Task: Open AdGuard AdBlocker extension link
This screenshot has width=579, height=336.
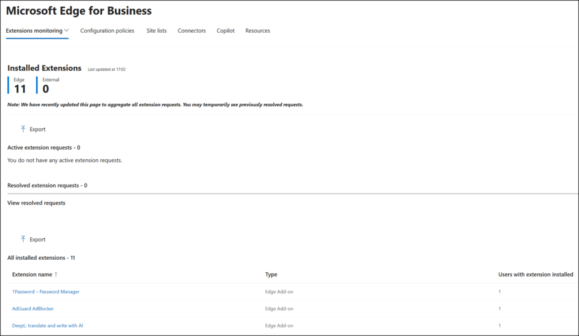Action: coord(33,309)
